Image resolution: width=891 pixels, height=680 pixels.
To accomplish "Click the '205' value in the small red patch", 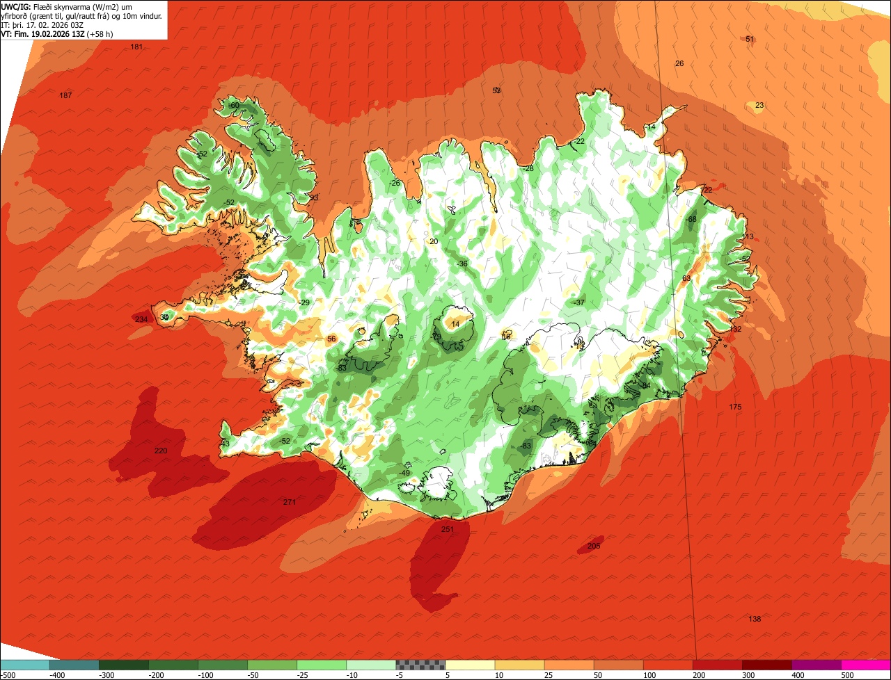I will click(594, 546).
